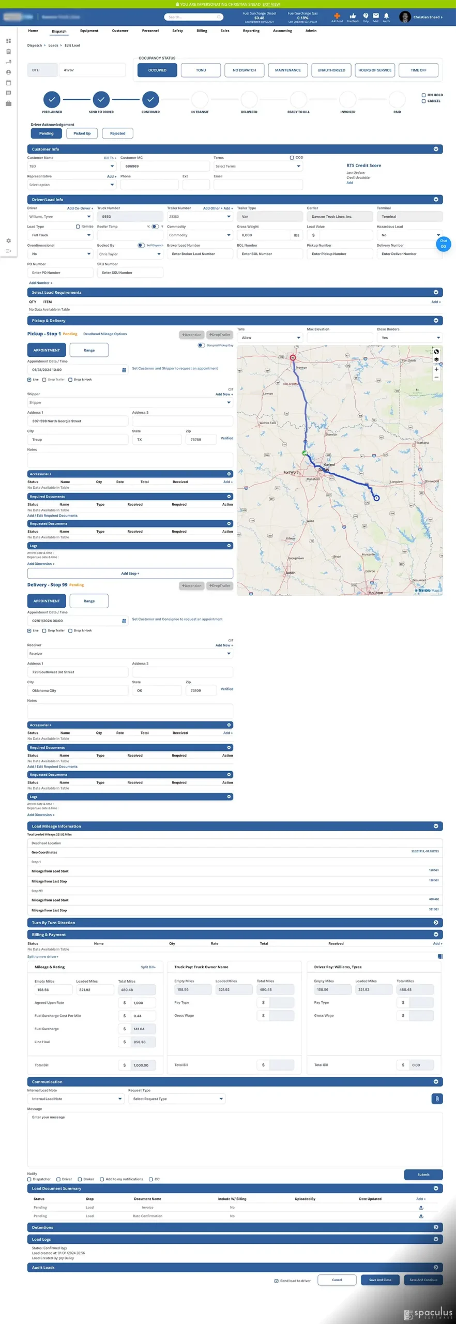This screenshot has width=456, height=1324.
Task: Open the Safety menu
Action: point(177,31)
